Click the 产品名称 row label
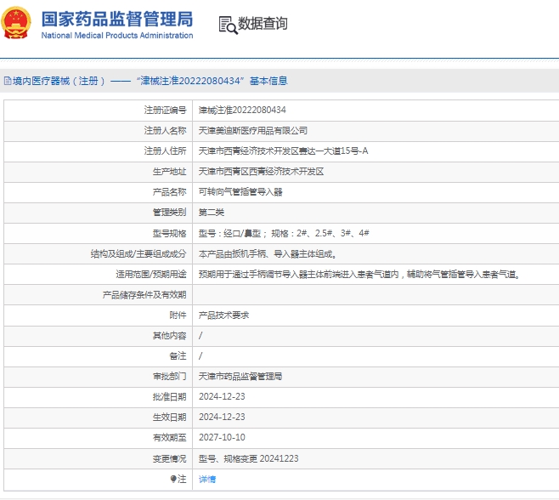 click(x=169, y=192)
